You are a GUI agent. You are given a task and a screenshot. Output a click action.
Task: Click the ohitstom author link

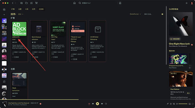35,39
